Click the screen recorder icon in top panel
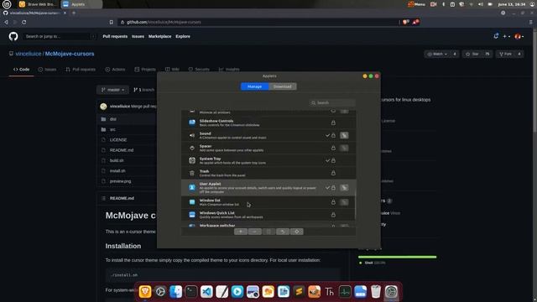Screen dimensions: 537x302 click(433, 4)
